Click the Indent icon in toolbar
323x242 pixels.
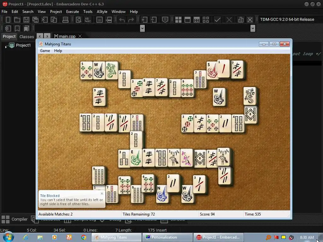click(144, 20)
